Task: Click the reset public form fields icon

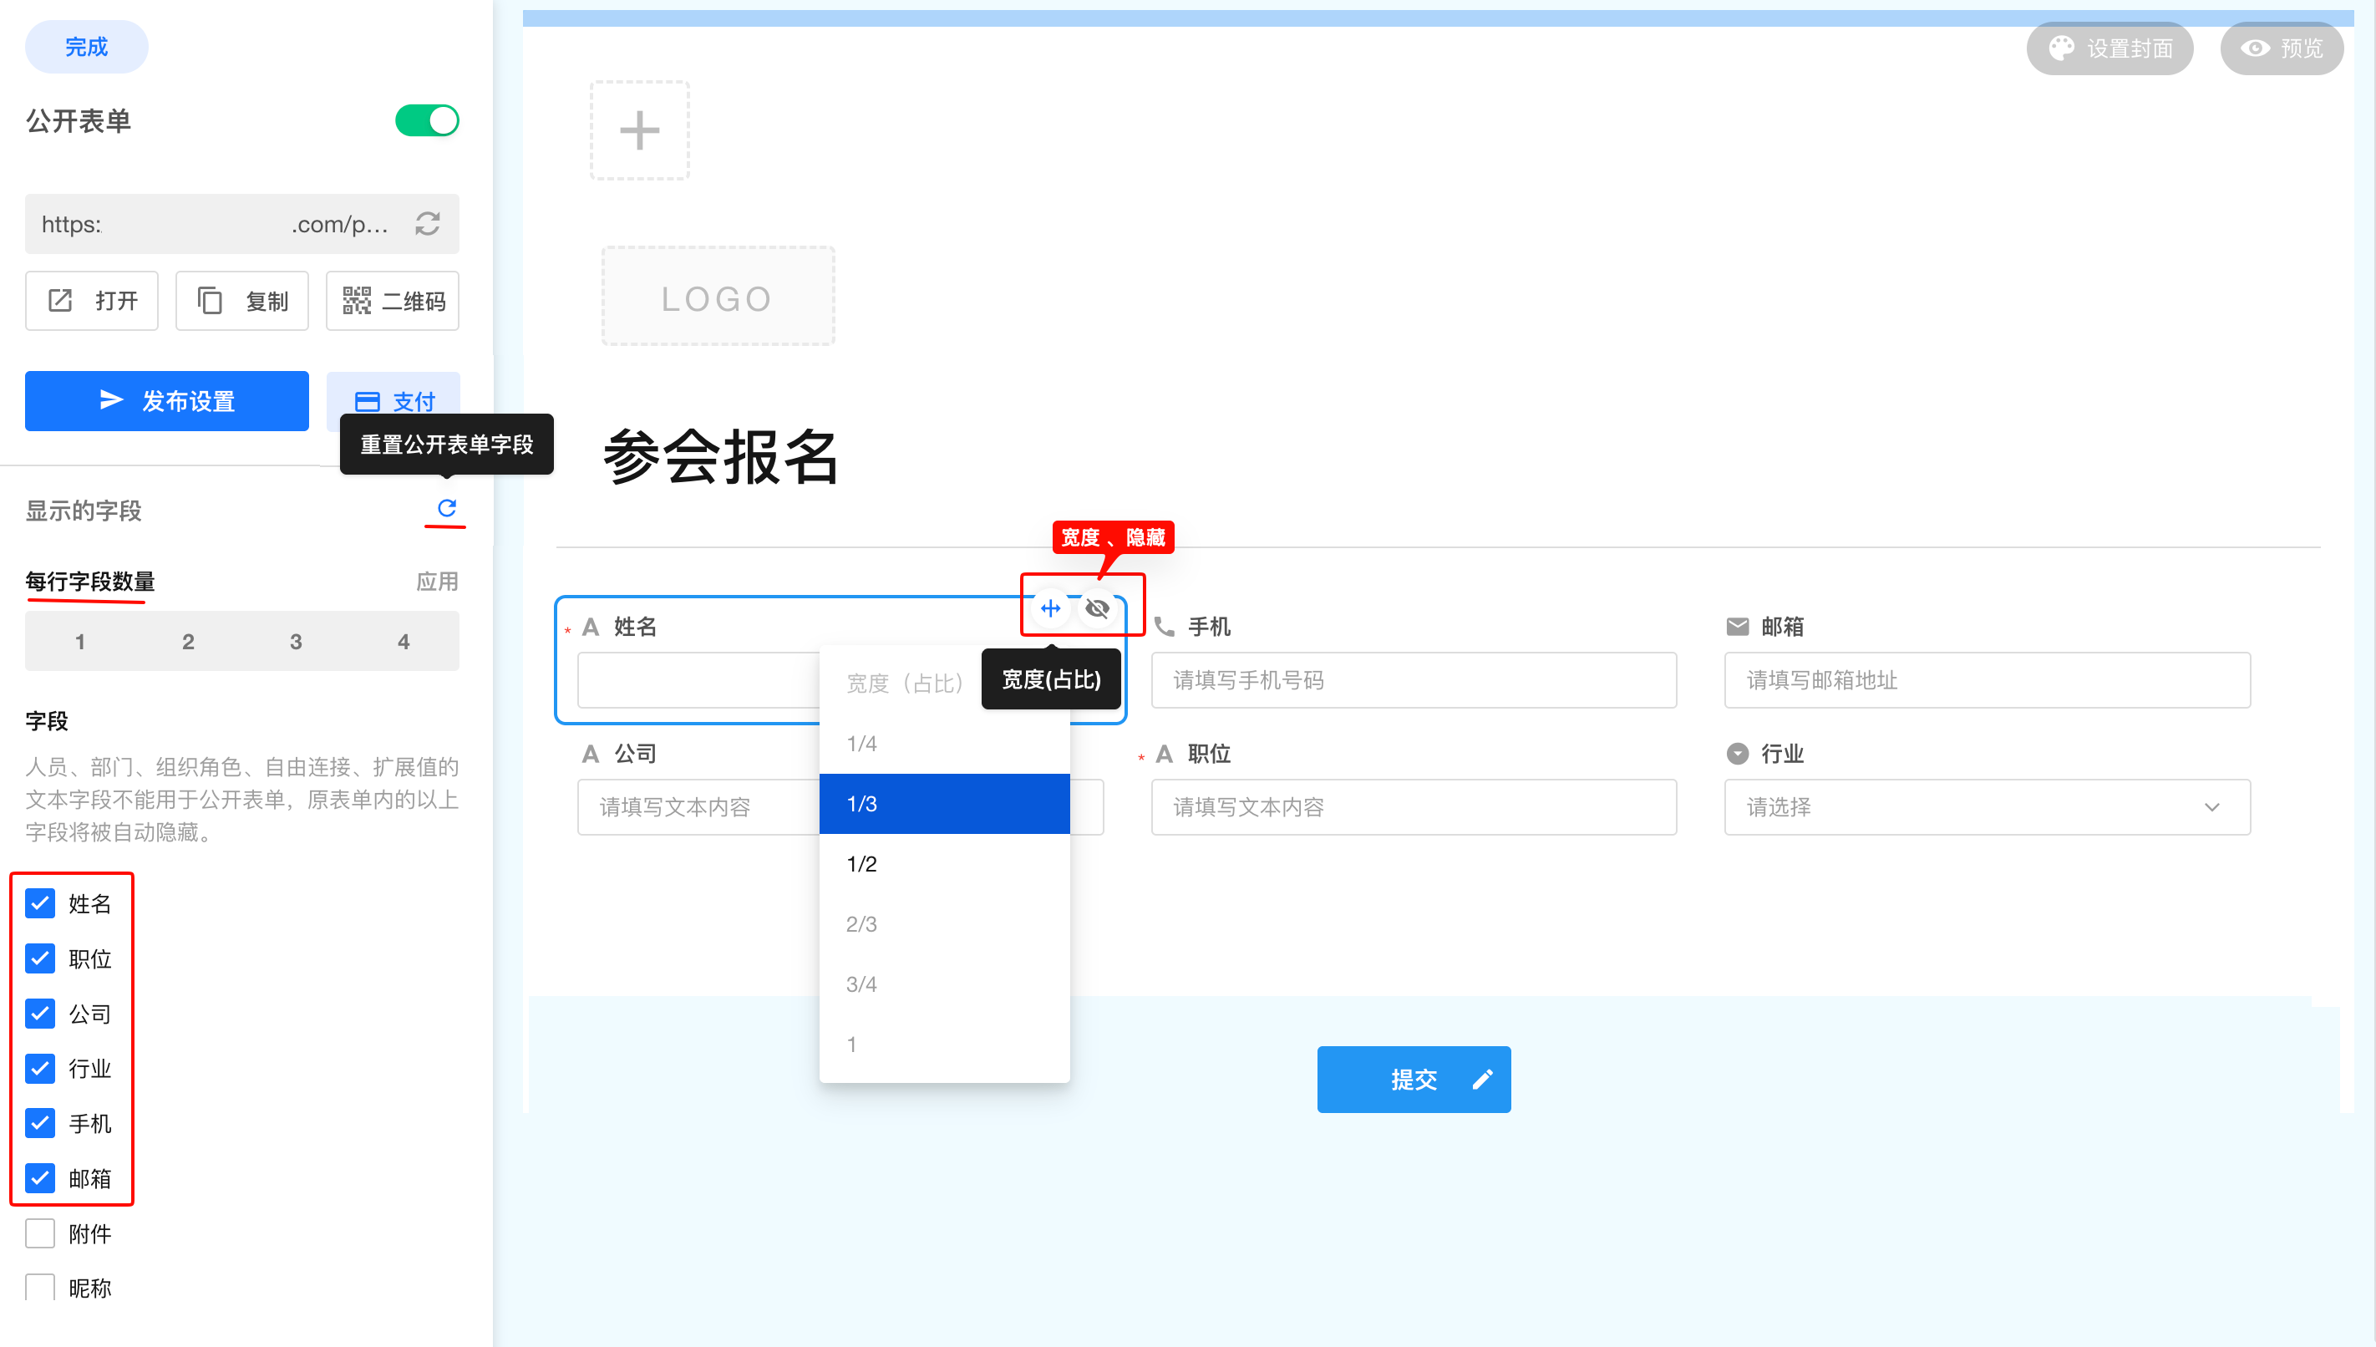Action: [x=446, y=508]
